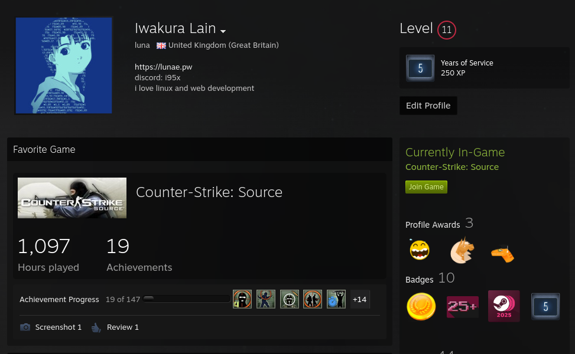The image size is (575, 354).
Task: Open the Steam 2025 badge
Action: point(503,306)
